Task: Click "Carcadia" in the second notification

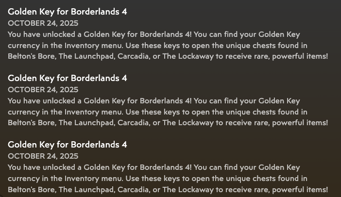Action: click(x=133, y=123)
